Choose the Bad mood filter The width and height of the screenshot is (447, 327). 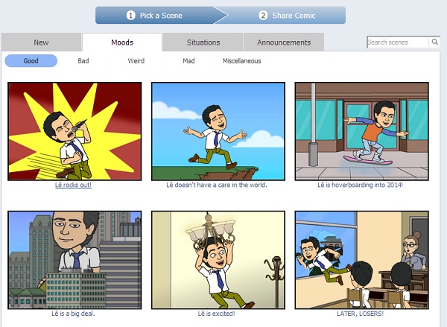tap(83, 61)
